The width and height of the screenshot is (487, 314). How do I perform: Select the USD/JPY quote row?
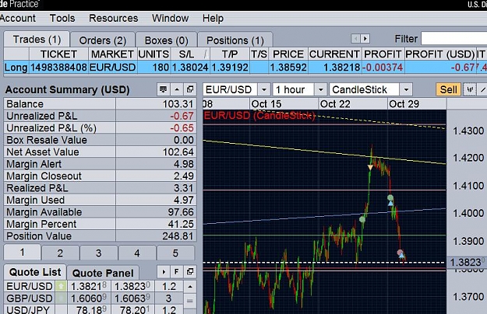[94, 309]
